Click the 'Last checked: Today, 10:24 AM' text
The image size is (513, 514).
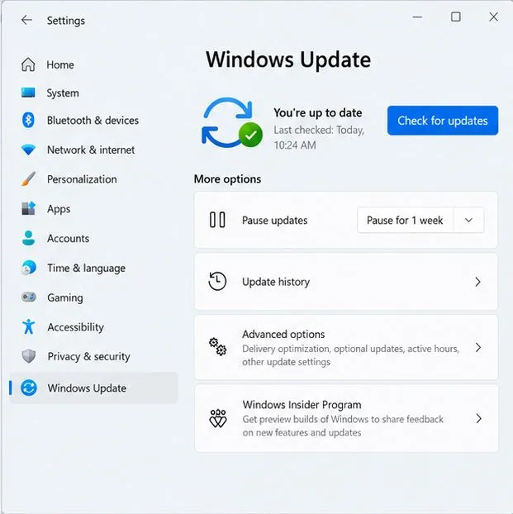pos(319,138)
